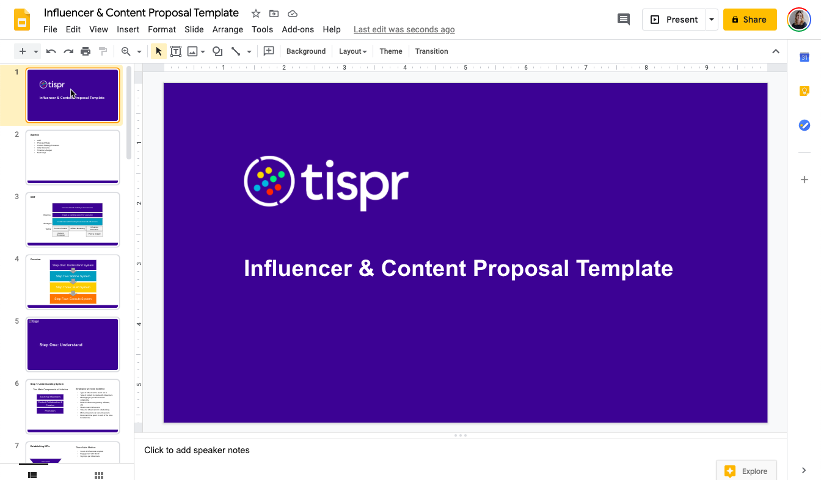The image size is (821, 480).
Task: Star this presentation
Action: [256, 13]
